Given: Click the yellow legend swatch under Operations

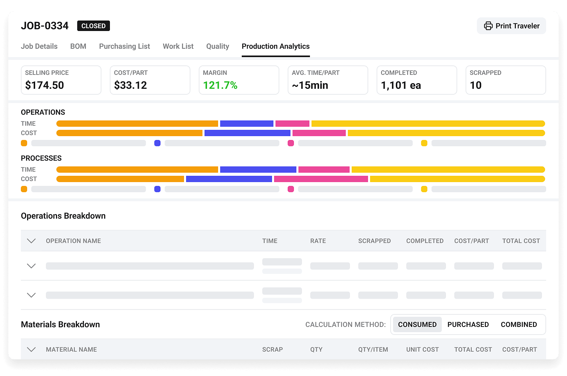Looking at the screenshot, I should (424, 143).
